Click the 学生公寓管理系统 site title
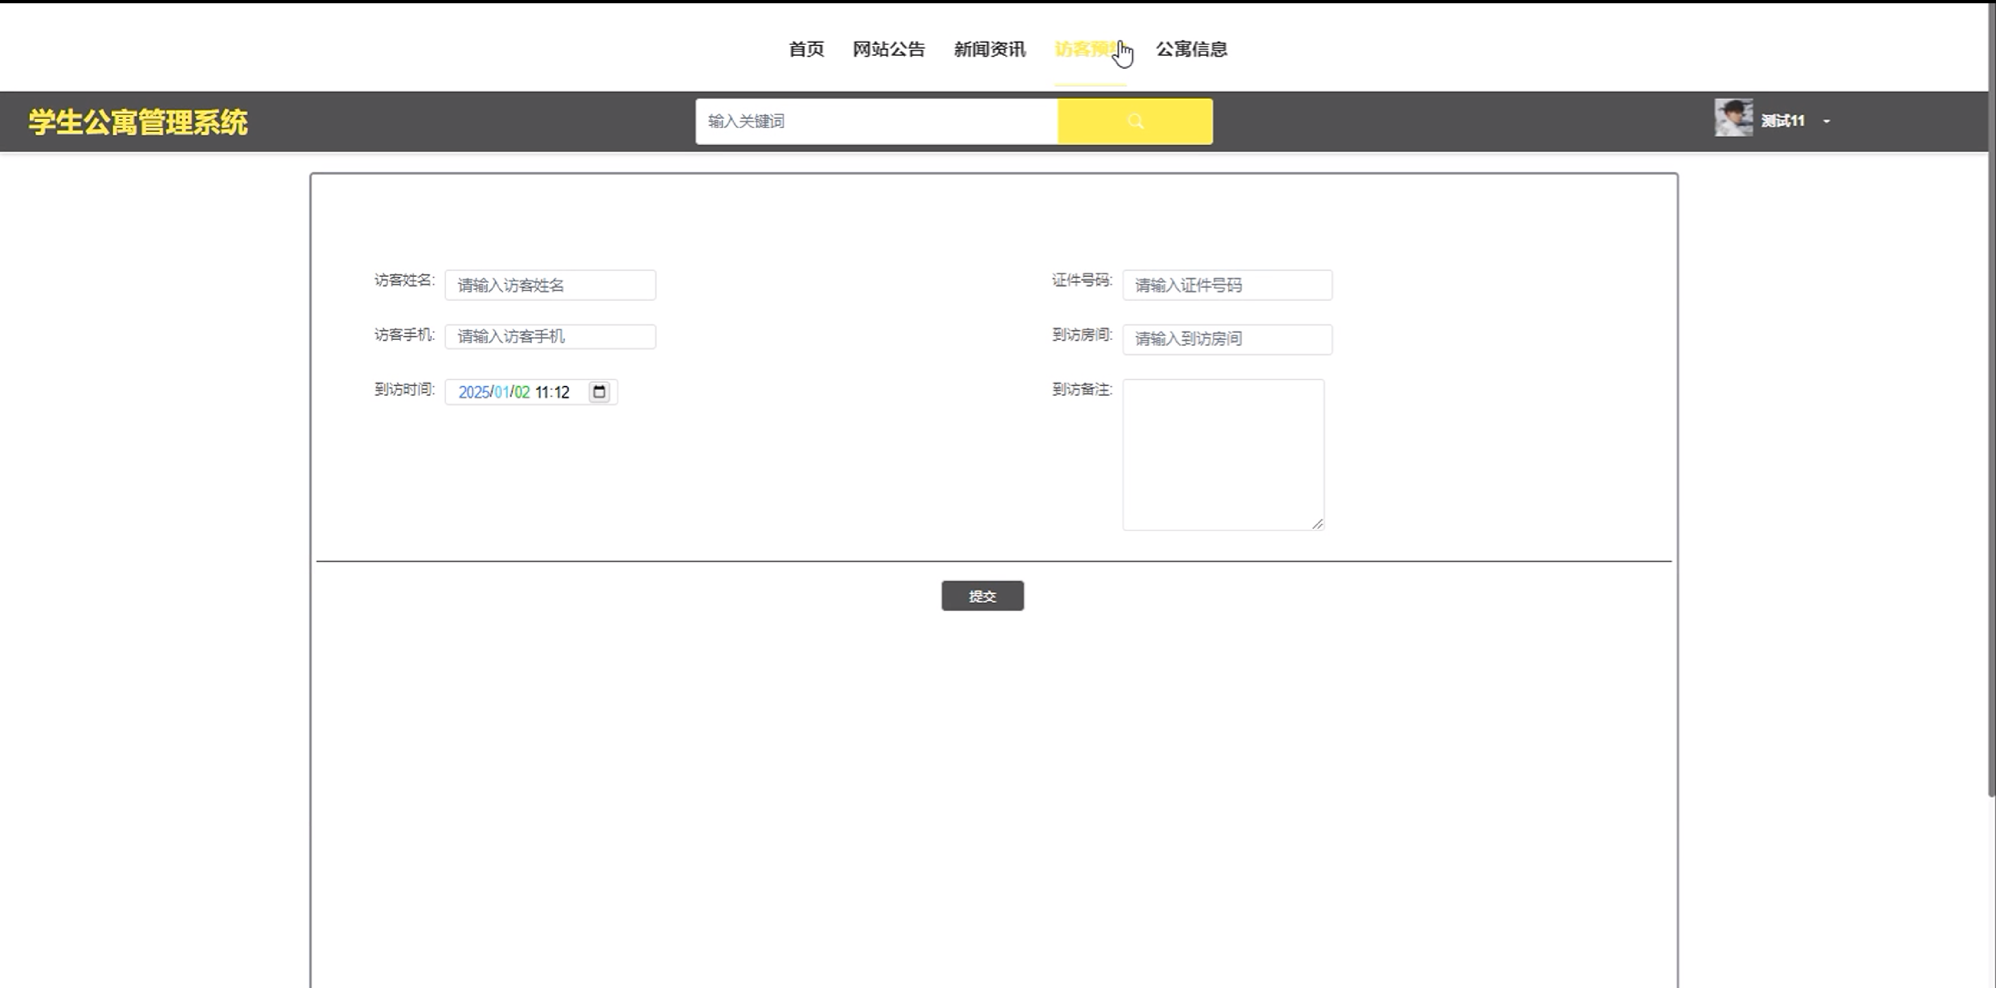This screenshot has height=988, width=1996. 138,122
